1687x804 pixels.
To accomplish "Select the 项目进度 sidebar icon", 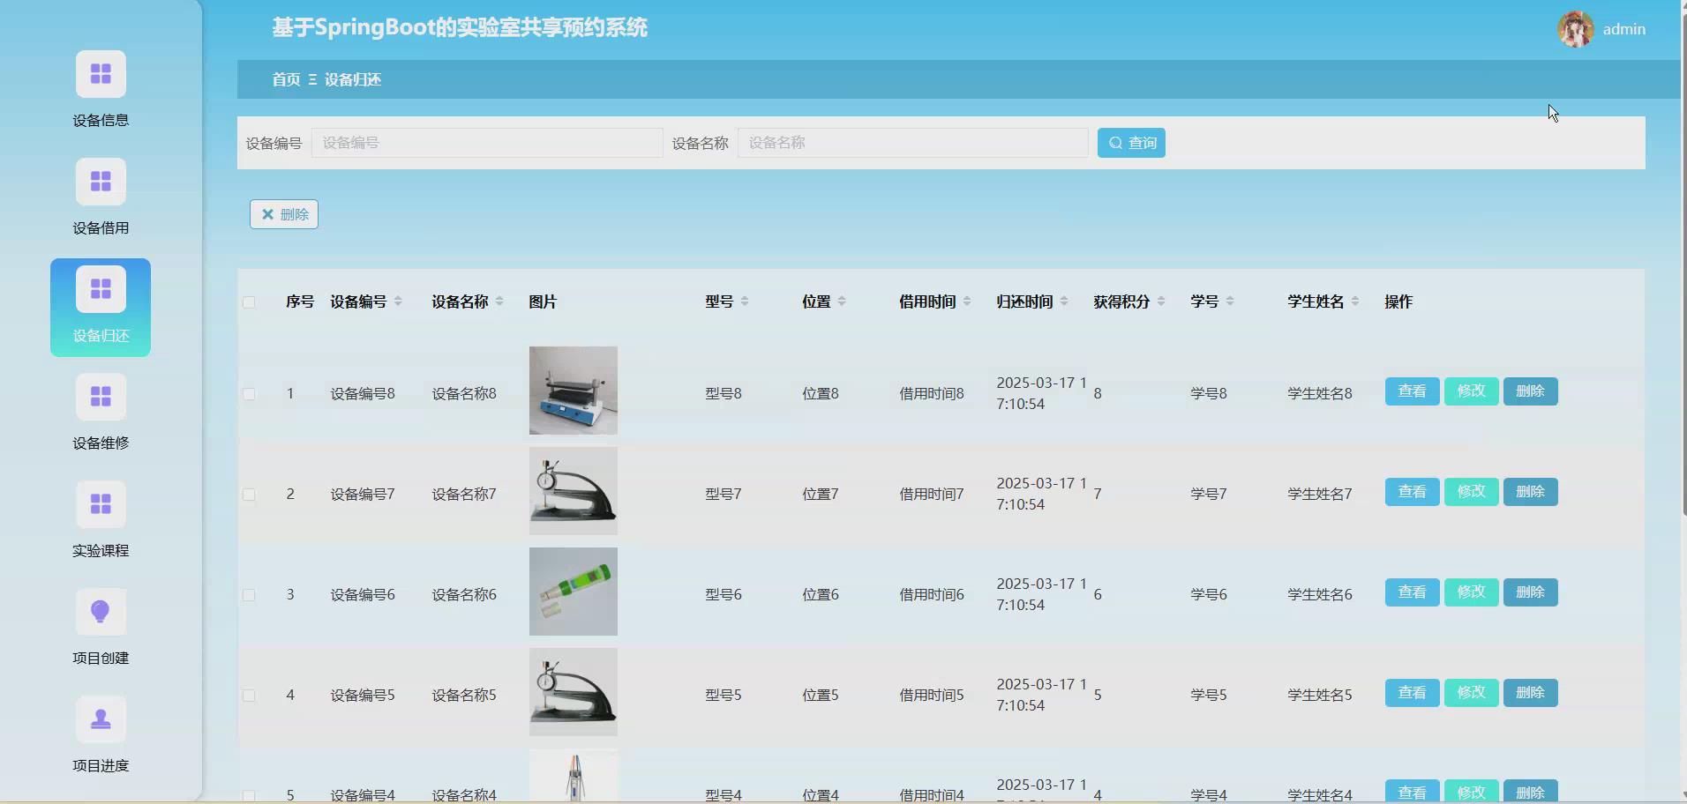I will tap(101, 734).
